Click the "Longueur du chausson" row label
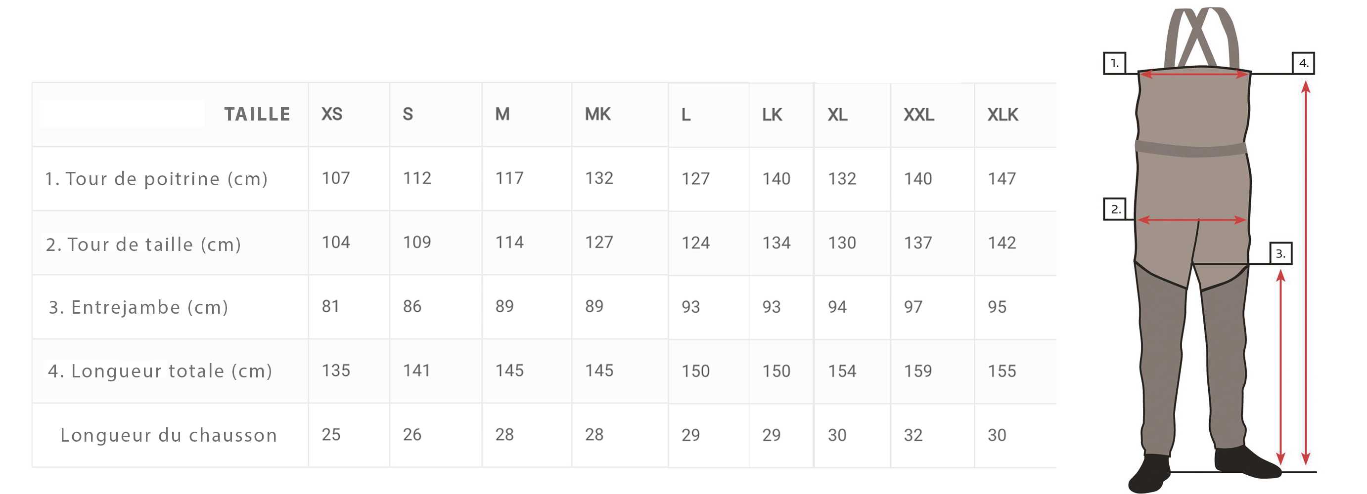Viewport: 1367px width, 494px height. [x=169, y=435]
